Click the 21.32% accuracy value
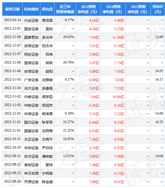The width and height of the screenshot is (165, 188). pos(68,131)
